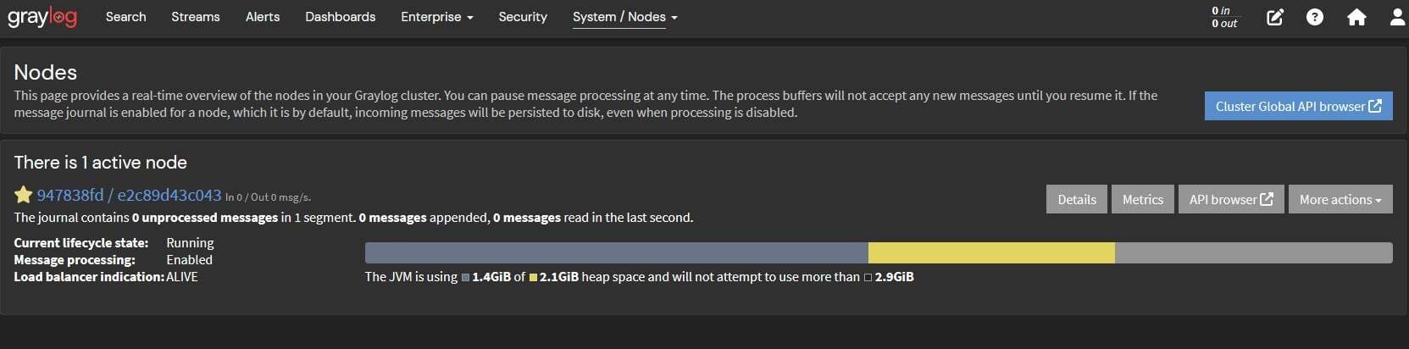The image size is (1409, 349).
Task: Select the Security menu item
Action: tap(523, 17)
